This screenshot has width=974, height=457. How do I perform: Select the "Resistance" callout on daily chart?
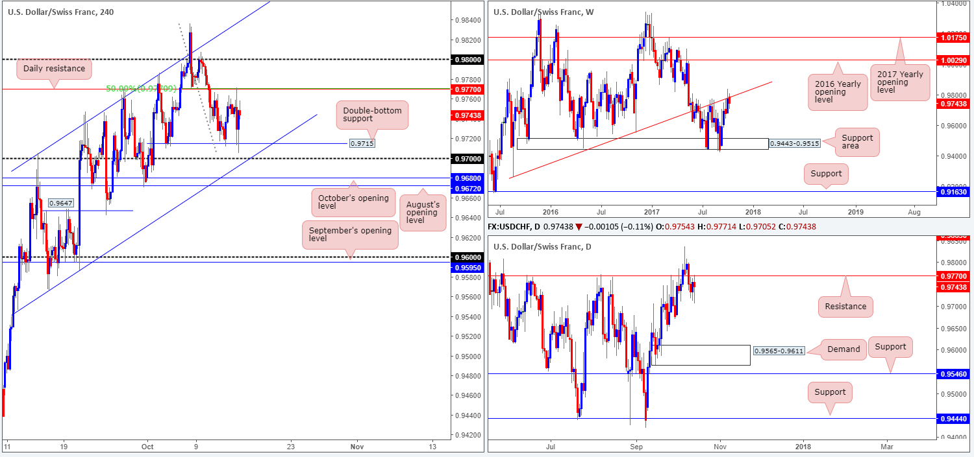tap(845, 306)
